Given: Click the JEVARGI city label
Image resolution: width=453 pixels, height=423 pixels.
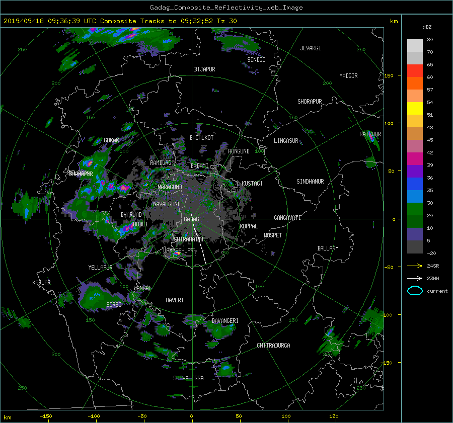Looking at the screenshot, I should [x=311, y=48].
